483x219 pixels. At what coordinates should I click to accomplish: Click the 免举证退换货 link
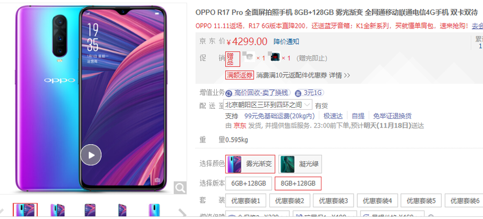coord(392,116)
